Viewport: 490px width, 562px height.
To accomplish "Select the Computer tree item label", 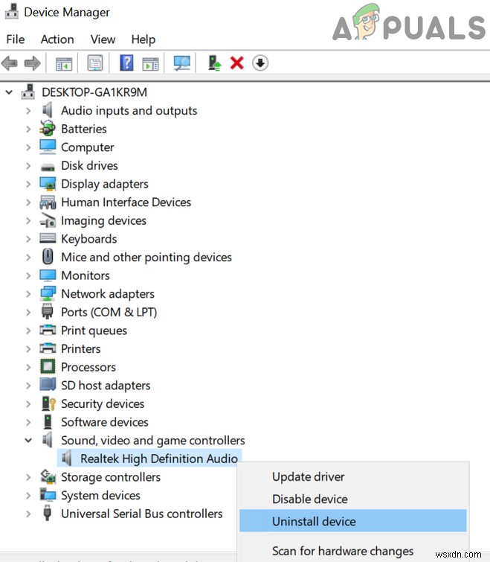I will (x=87, y=147).
